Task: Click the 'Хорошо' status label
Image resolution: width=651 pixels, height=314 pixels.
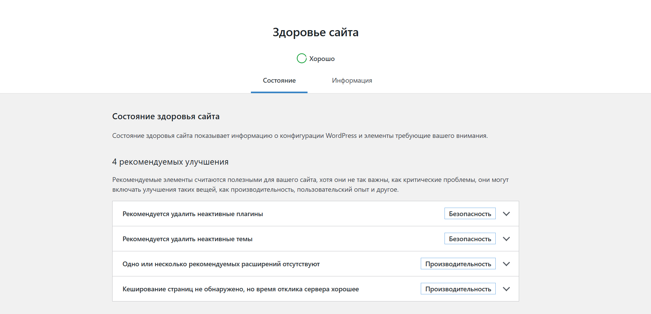Action: (x=322, y=59)
